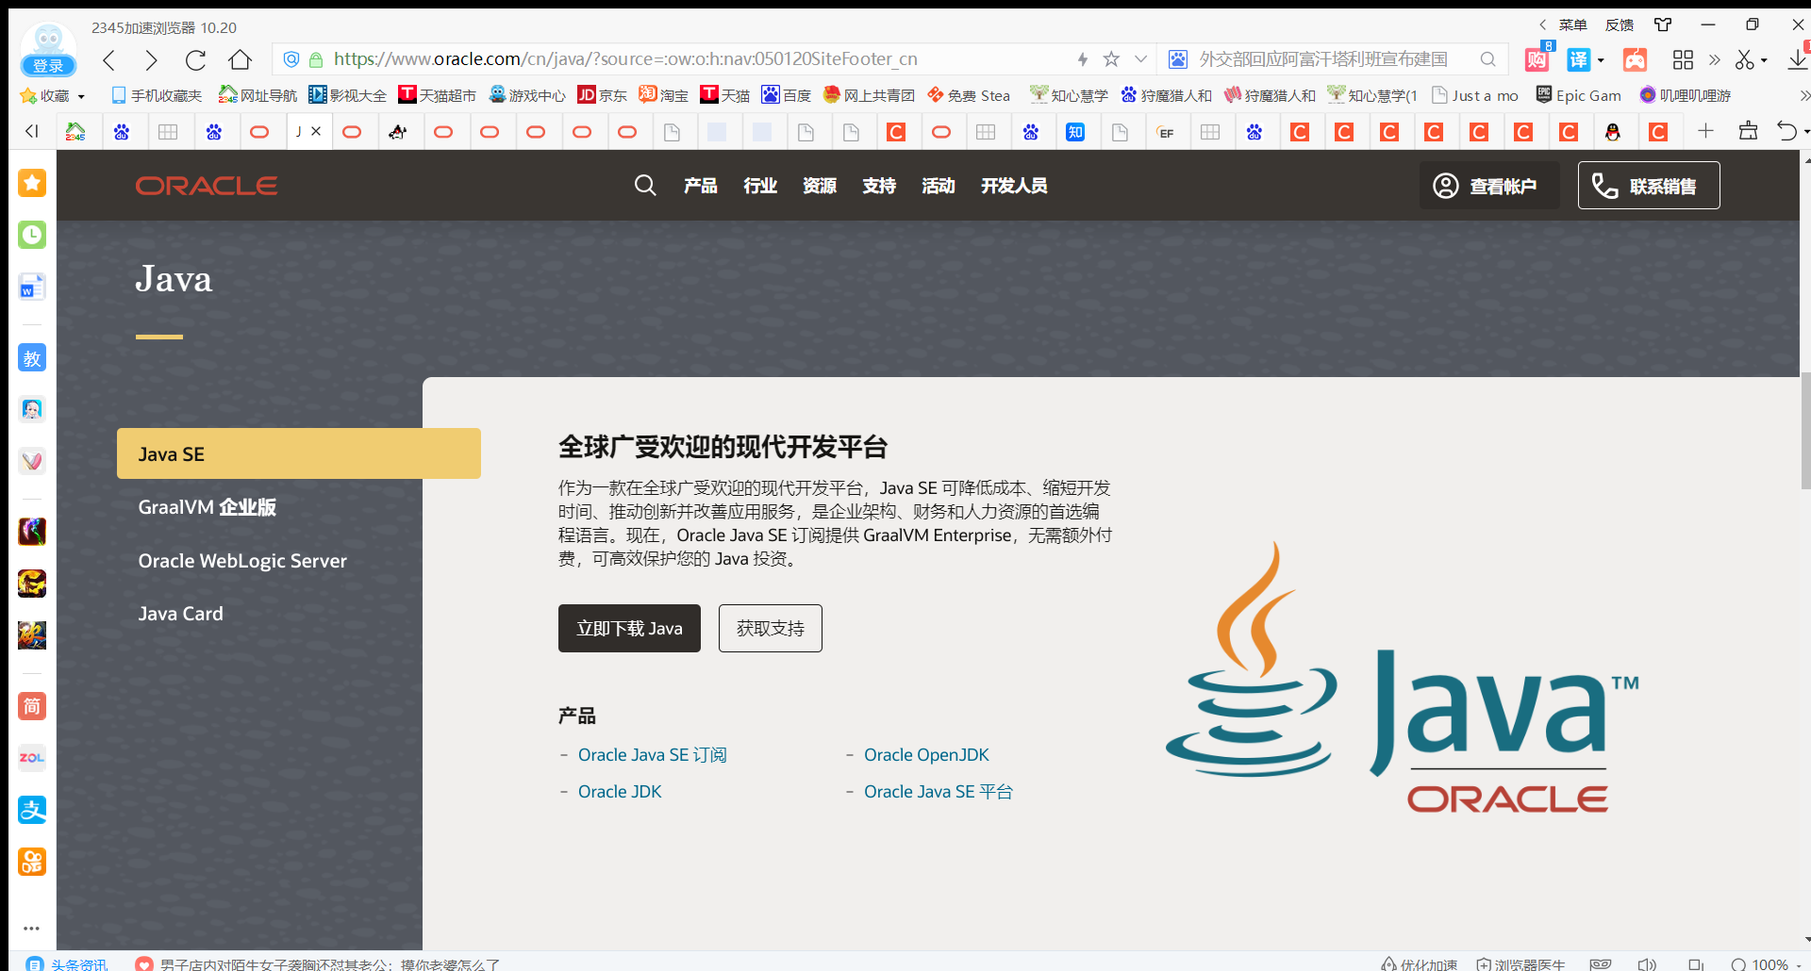Open the speed mode lightning icon
The width and height of the screenshot is (1811, 971).
pos(1083,59)
